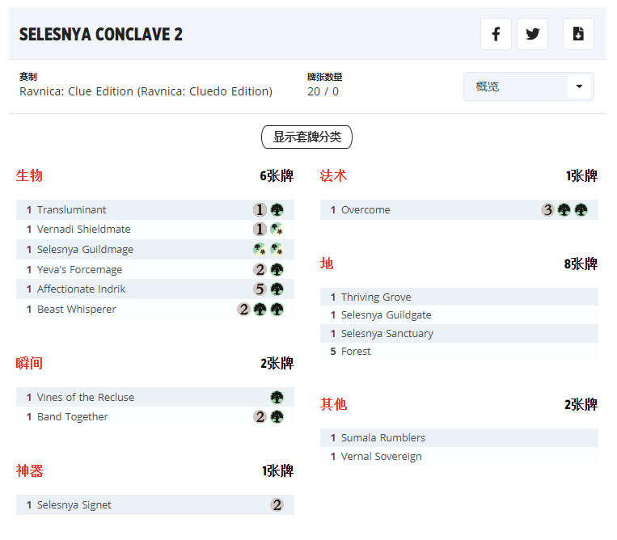Click Beast Whisperer's generic two mana icon
This screenshot has width=617, height=540.
[x=243, y=310]
